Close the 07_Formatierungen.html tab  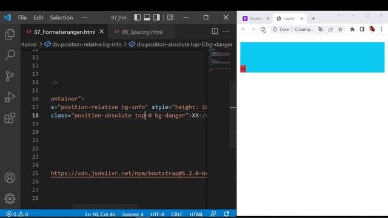click(101, 31)
